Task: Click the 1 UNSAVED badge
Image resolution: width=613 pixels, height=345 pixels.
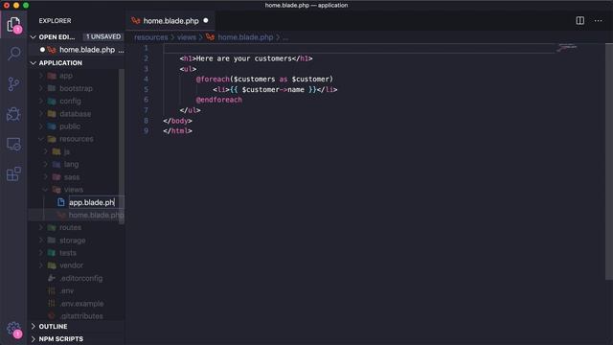Action: [x=103, y=36]
